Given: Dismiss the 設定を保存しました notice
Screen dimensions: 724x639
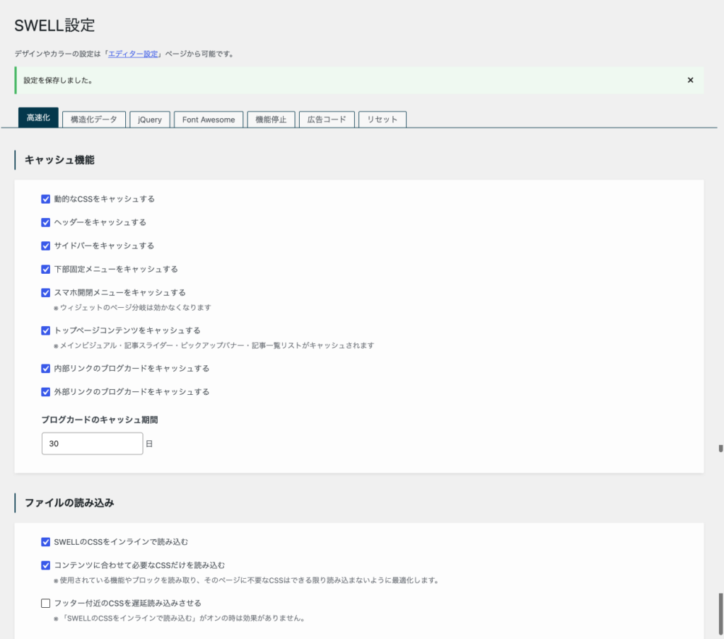Looking at the screenshot, I should click(x=690, y=80).
